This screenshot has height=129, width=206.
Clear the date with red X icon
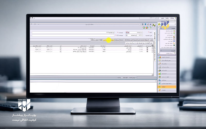[x=128, y=33]
